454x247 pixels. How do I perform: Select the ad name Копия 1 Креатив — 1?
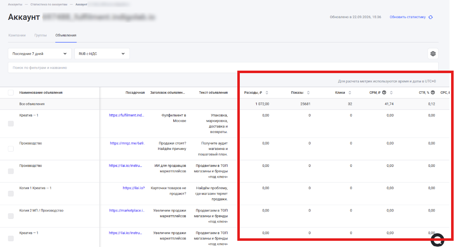35,188
